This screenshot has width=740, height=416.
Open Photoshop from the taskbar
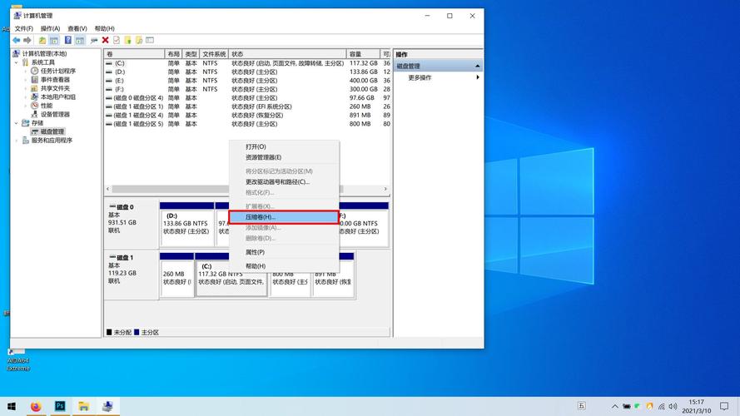click(x=60, y=406)
